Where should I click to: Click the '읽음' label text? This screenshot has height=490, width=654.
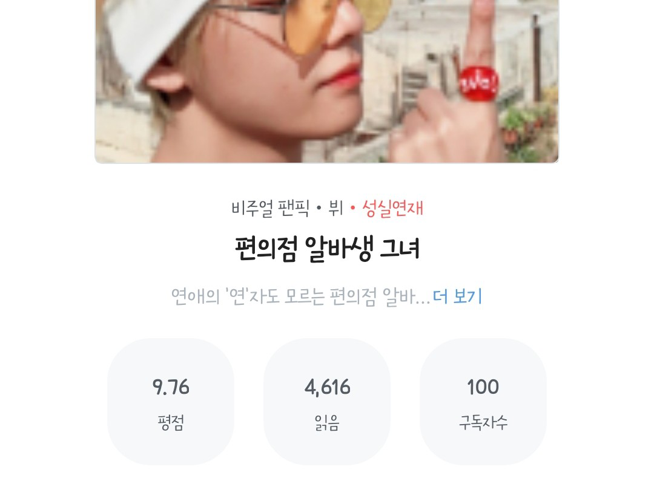pyautogui.click(x=327, y=422)
